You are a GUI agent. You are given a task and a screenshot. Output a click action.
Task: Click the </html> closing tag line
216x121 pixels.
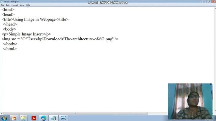[10, 49]
